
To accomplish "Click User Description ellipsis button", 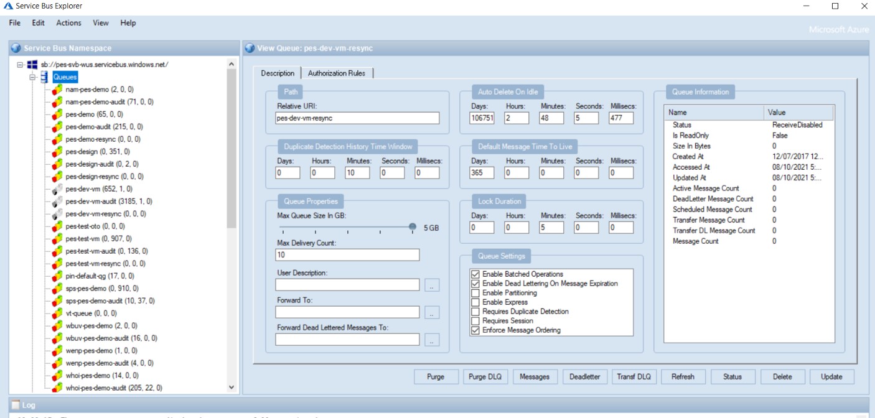I will click(x=433, y=285).
